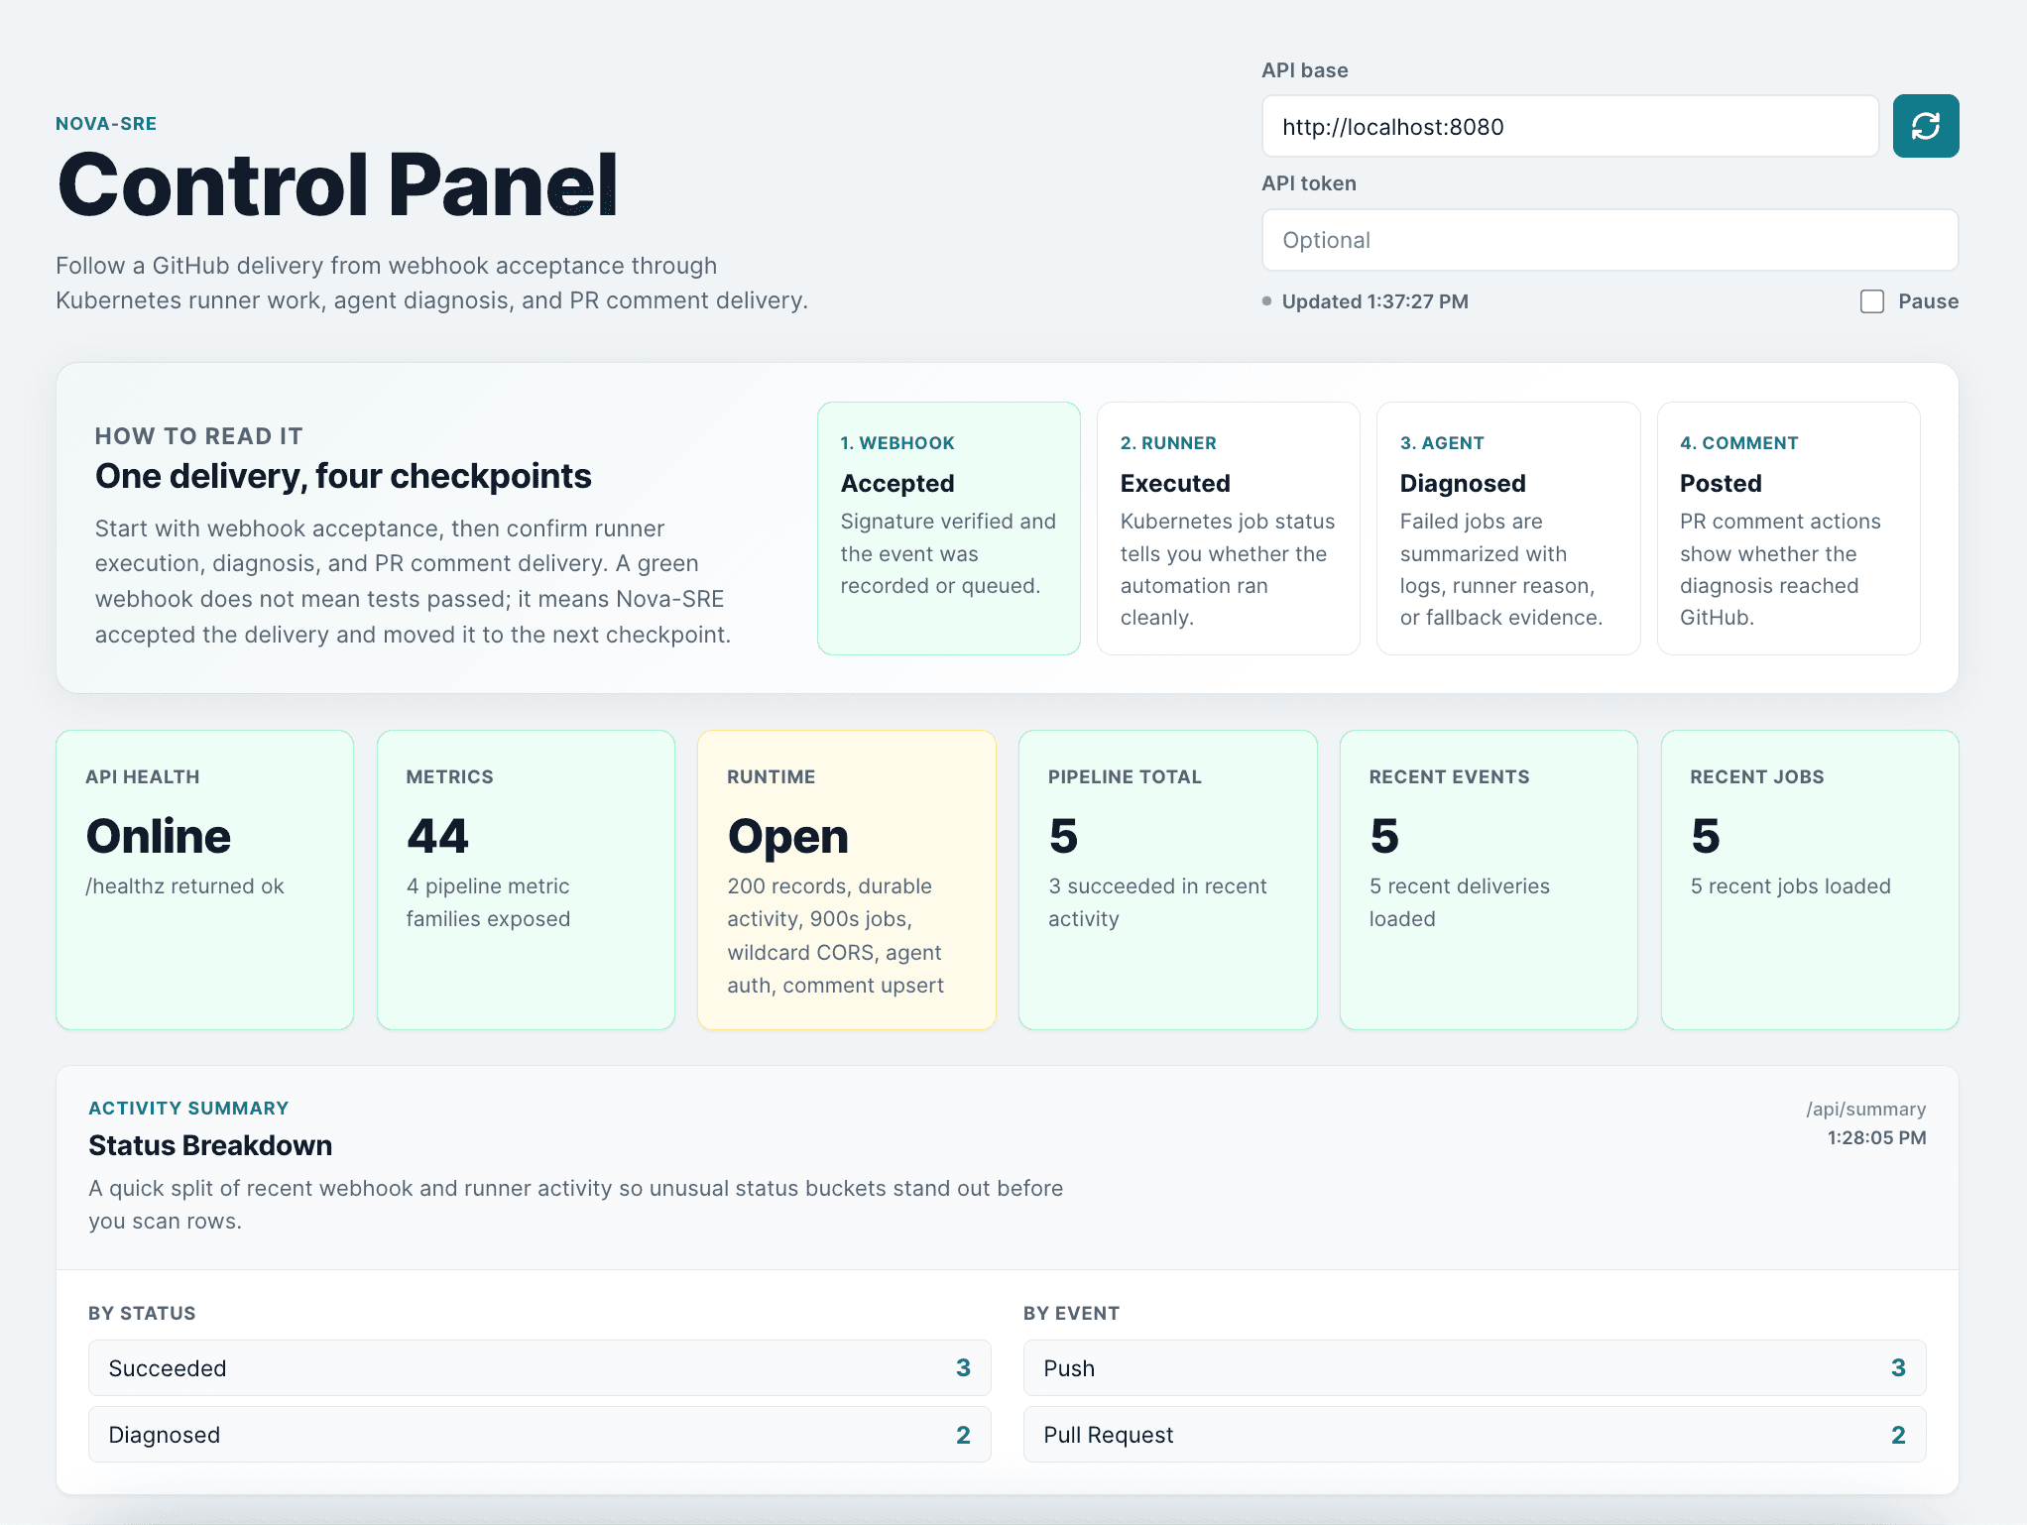Enable the Pause checkbox
Viewport: 2027px width, 1525px height.
pyautogui.click(x=1871, y=301)
